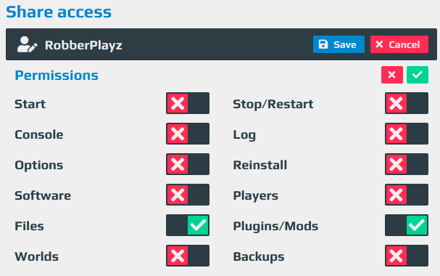Save the RobberPlayz permissions
440x276 pixels.
[339, 44]
